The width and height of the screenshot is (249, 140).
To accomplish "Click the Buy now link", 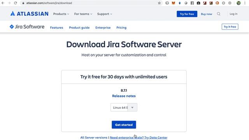I will click(x=207, y=14).
